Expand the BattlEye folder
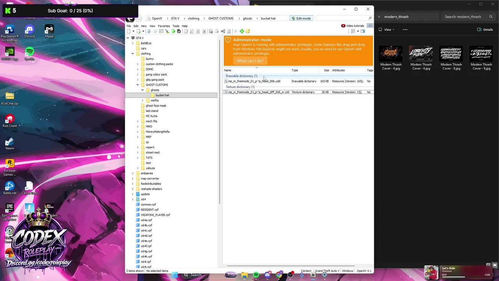The image size is (499, 281). [133, 43]
